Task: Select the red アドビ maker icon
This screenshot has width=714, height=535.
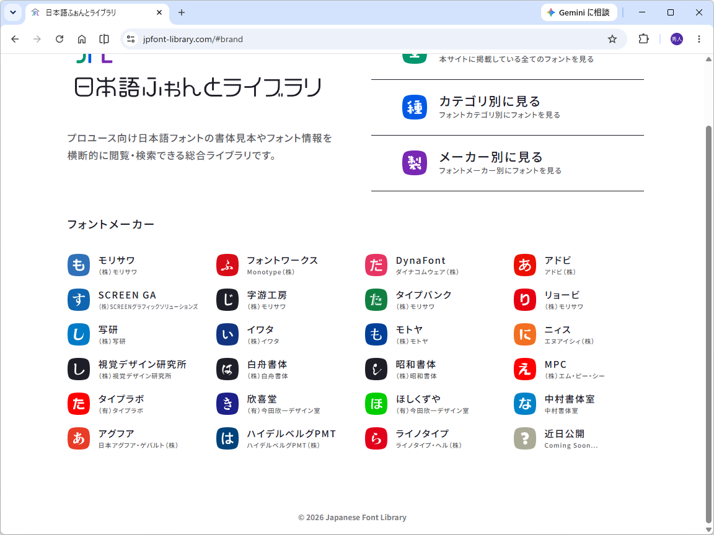Action: [x=525, y=265]
